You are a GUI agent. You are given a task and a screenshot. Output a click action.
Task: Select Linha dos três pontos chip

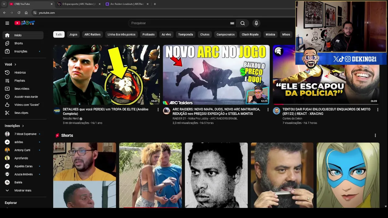(x=122, y=35)
